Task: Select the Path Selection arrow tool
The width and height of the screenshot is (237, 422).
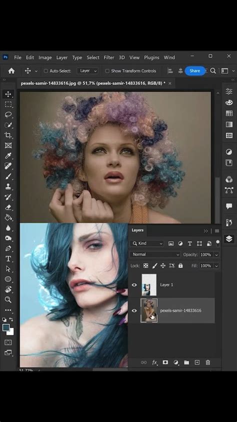Action: click(x=8, y=269)
